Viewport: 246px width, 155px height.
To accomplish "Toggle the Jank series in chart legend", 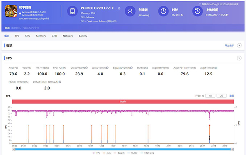I will pos(107,153).
